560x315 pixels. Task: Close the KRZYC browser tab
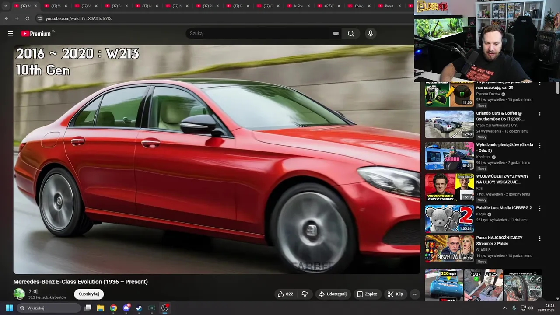pyautogui.click(x=339, y=6)
